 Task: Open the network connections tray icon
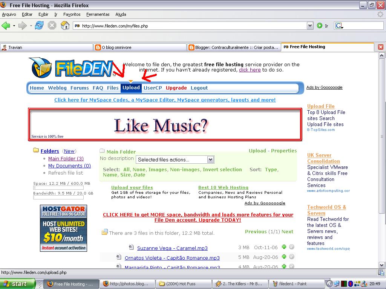pos(337,284)
